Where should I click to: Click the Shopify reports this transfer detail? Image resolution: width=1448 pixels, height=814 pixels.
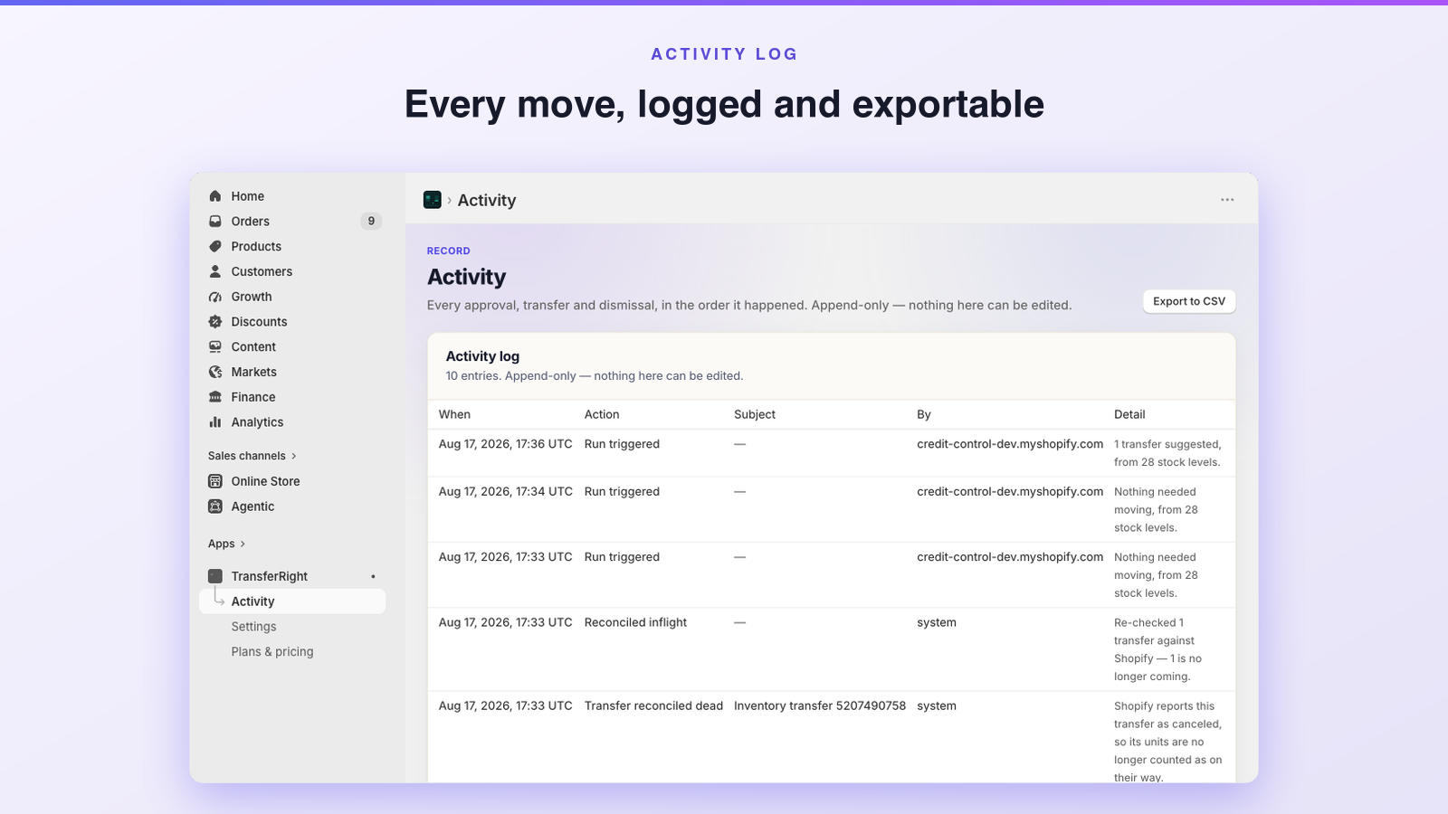[x=1168, y=742]
